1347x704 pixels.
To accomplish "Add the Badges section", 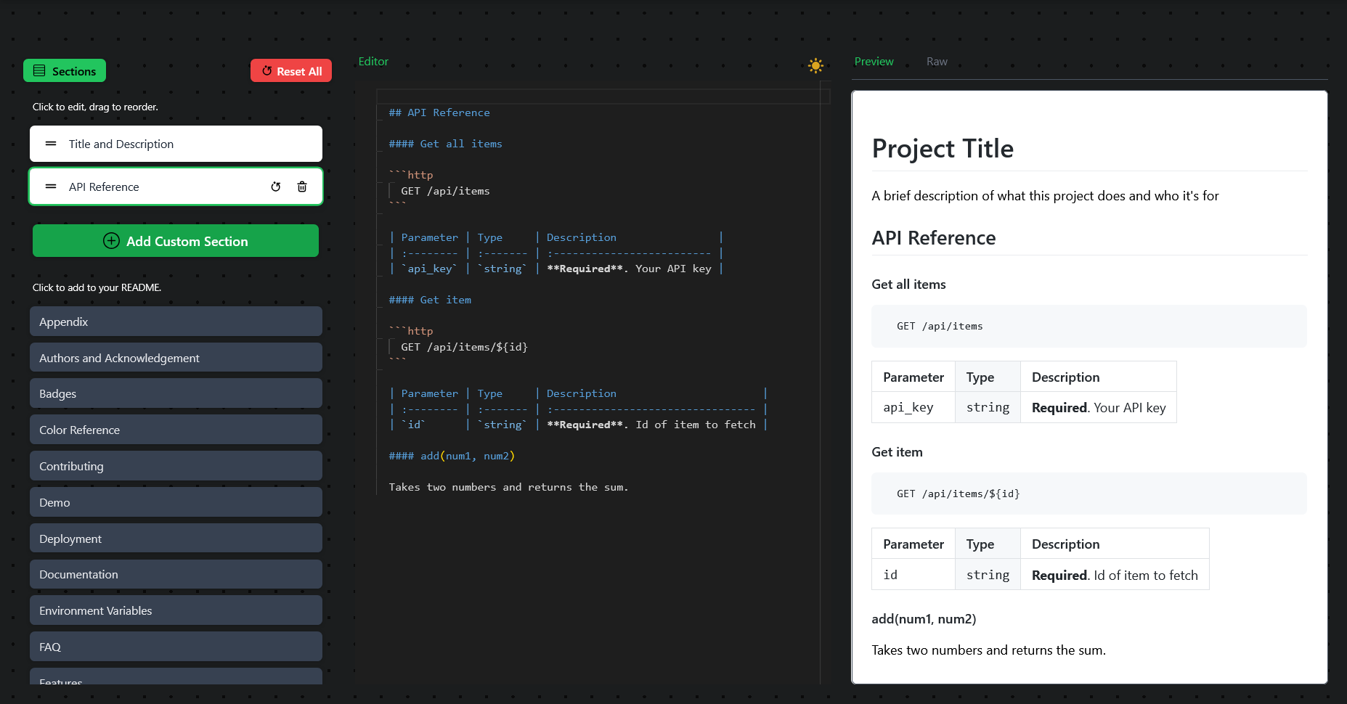I will click(x=176, y=393).
